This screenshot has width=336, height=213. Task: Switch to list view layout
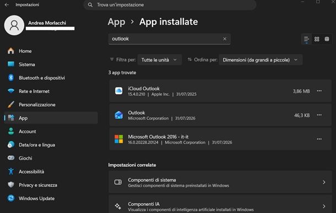tap(306, 39)
